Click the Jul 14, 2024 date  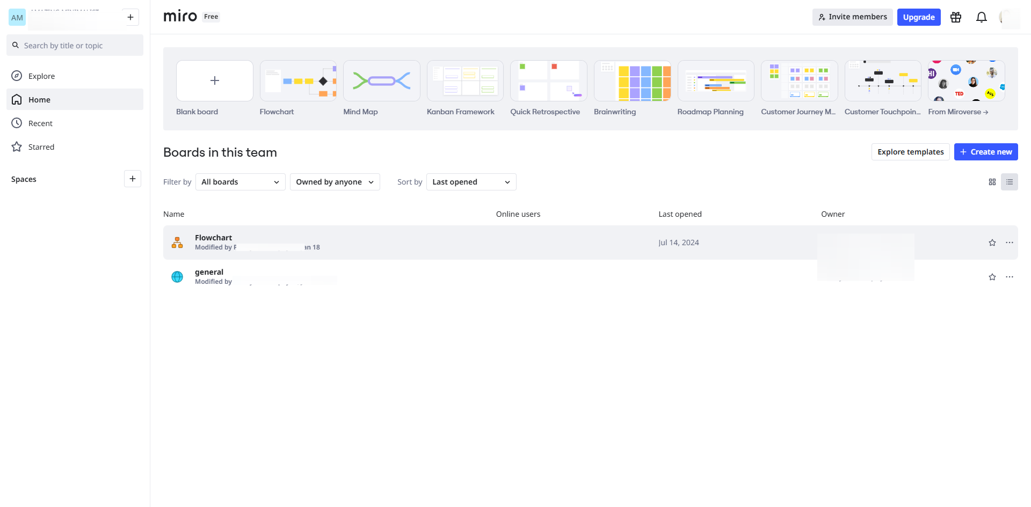pos(679,243)
